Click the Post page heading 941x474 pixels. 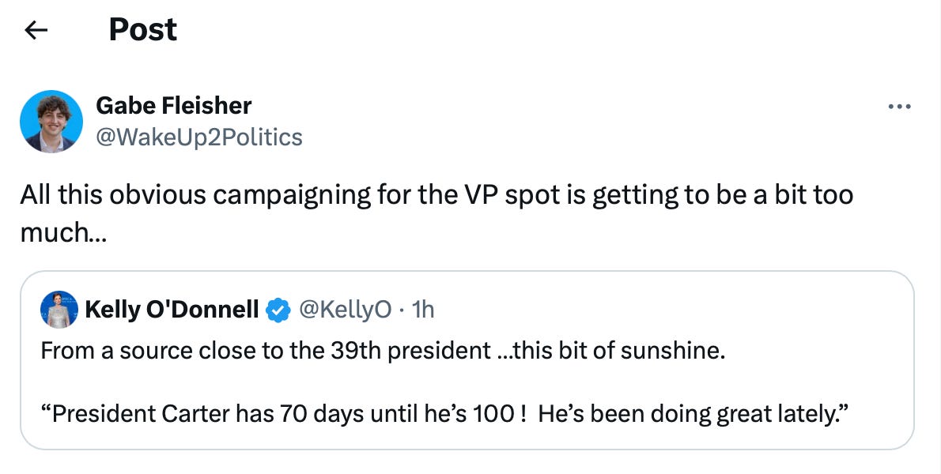click(142, 31)
